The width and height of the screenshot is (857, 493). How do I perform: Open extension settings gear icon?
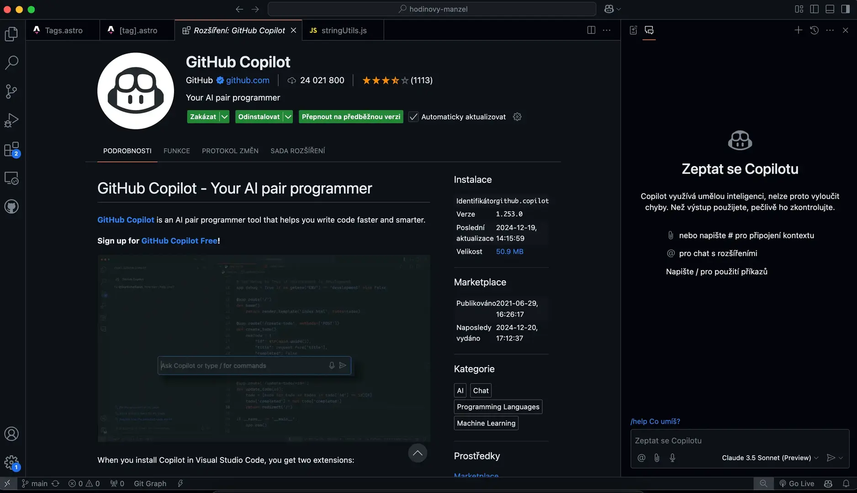click(517, 117)
